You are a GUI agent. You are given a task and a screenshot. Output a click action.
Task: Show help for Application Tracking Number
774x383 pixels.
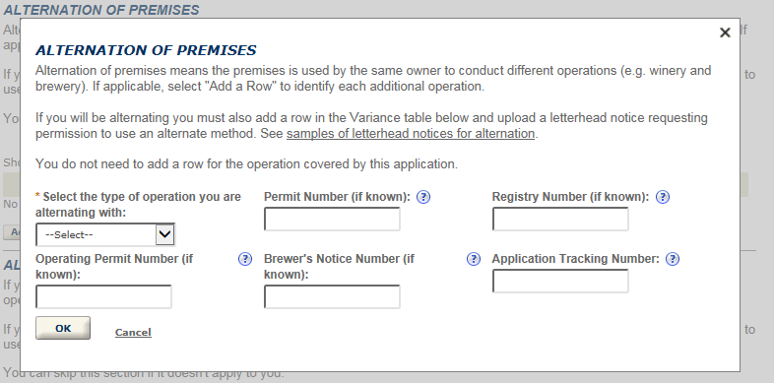673,259
